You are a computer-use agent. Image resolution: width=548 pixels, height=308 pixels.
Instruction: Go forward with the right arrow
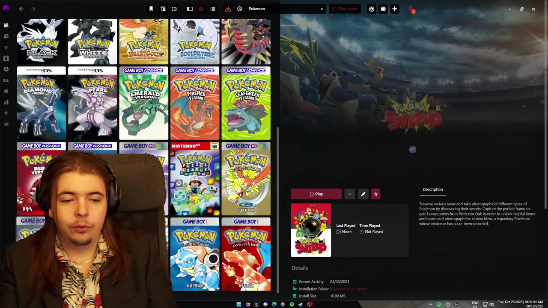click(33, 9)
